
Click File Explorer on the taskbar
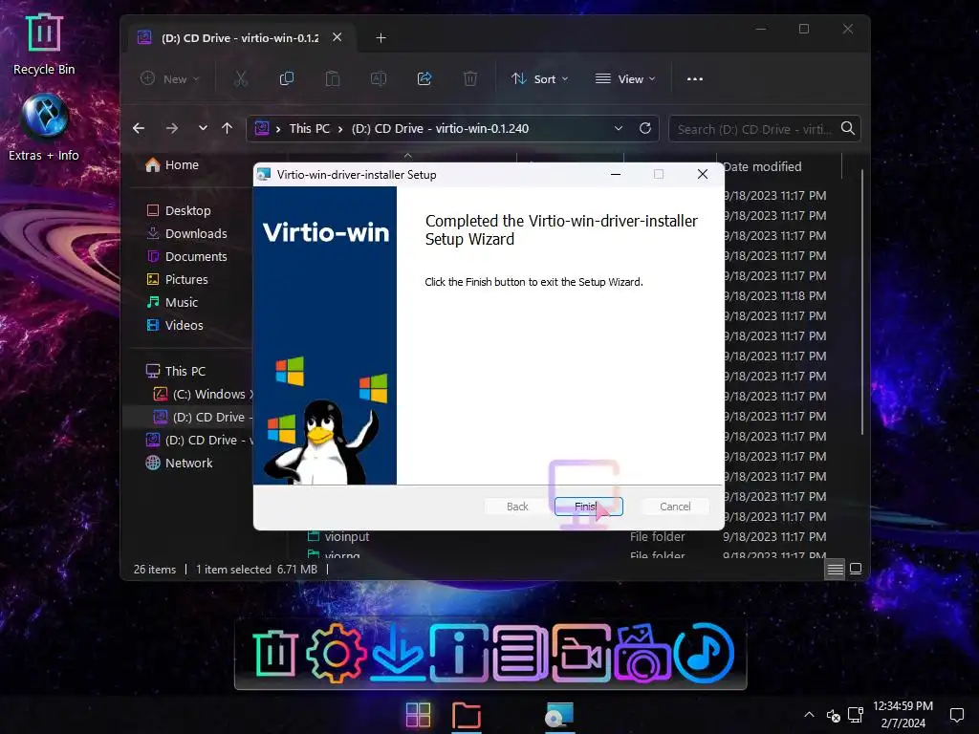click(467, 715)
